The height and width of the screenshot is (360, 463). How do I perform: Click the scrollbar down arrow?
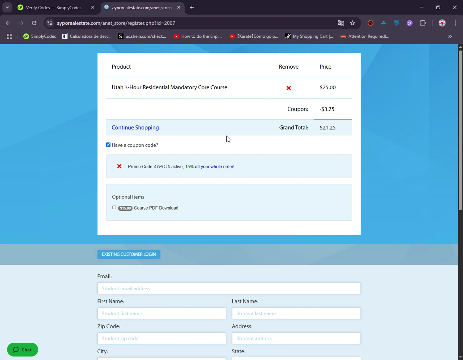point(460,357)
